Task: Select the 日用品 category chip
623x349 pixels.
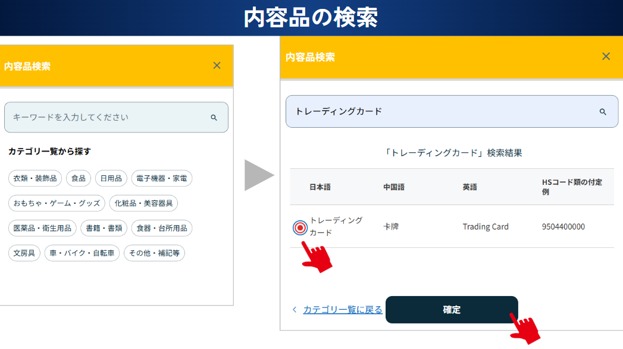Action: click(111, 178)
